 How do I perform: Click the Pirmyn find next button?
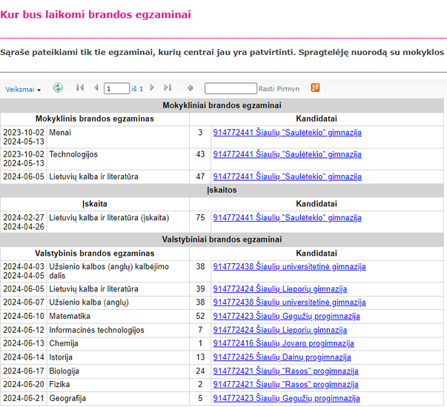(288, 89)
